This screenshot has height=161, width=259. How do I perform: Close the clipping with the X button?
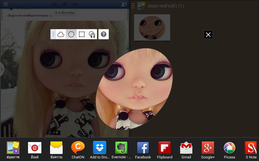[x=208, y=35]
